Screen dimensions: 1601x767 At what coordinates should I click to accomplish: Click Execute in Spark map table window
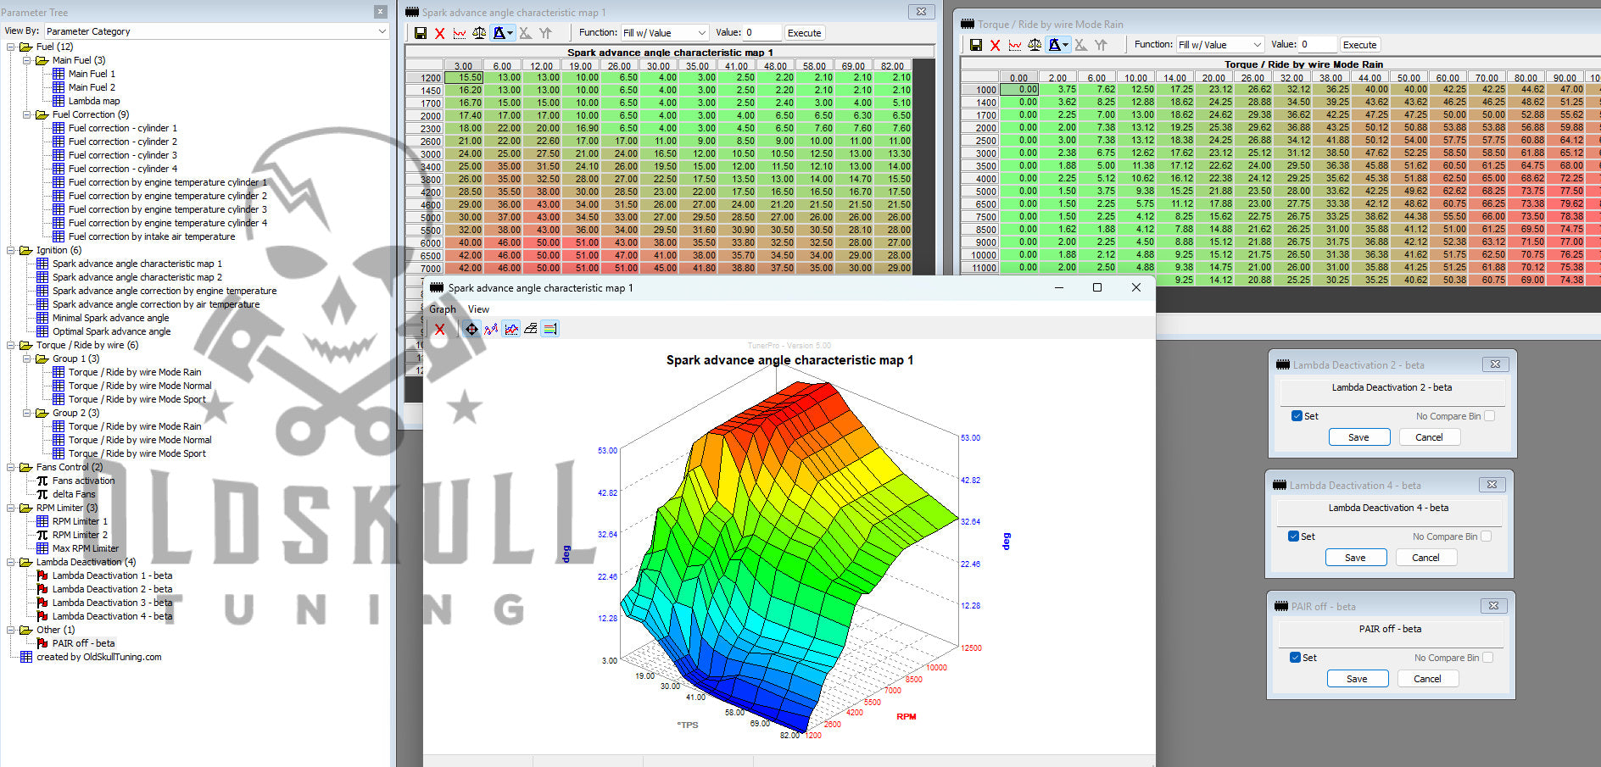pos(804,33)
